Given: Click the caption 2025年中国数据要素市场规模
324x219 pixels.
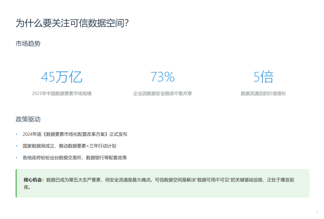Looking at the screenshot, I should (62, 94).
